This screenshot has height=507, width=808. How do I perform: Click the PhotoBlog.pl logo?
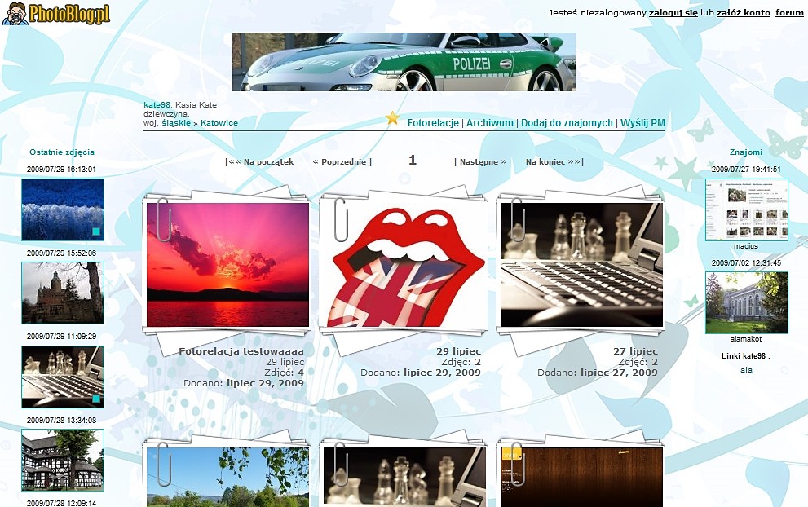tap(56, 13)
